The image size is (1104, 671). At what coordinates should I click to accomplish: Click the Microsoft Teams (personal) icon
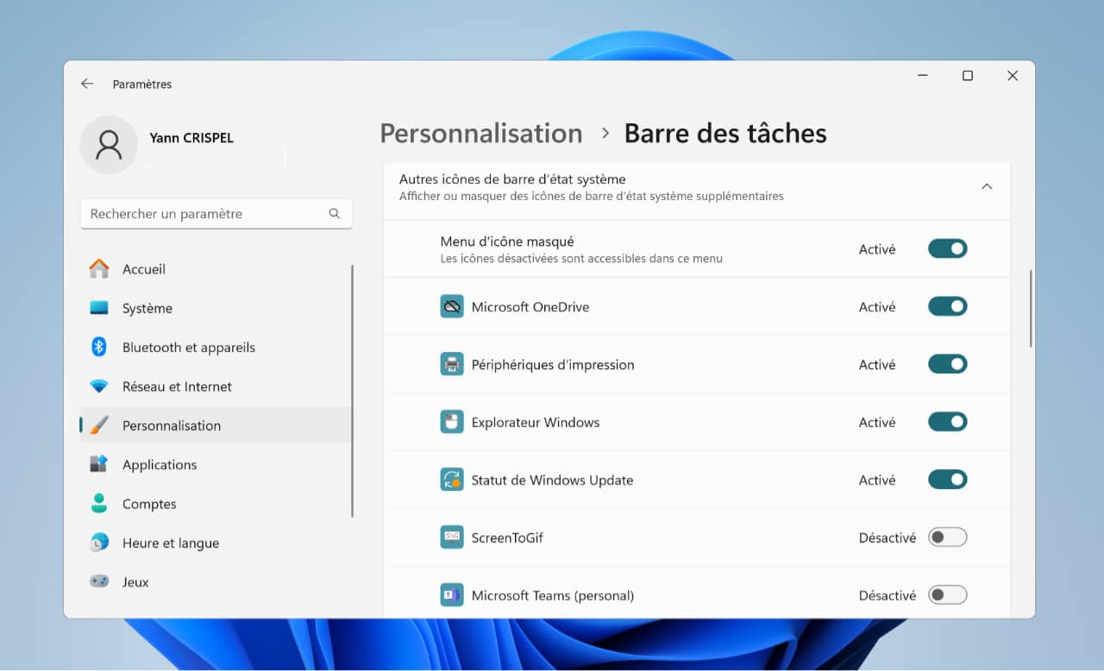pyautogui.click(x=451, y=594)
